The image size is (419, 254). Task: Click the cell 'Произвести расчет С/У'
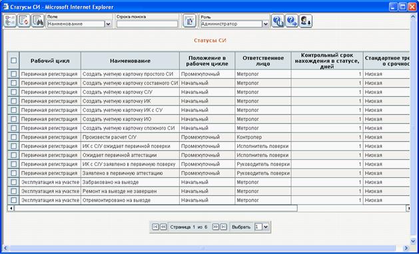(x=130, y=137)
